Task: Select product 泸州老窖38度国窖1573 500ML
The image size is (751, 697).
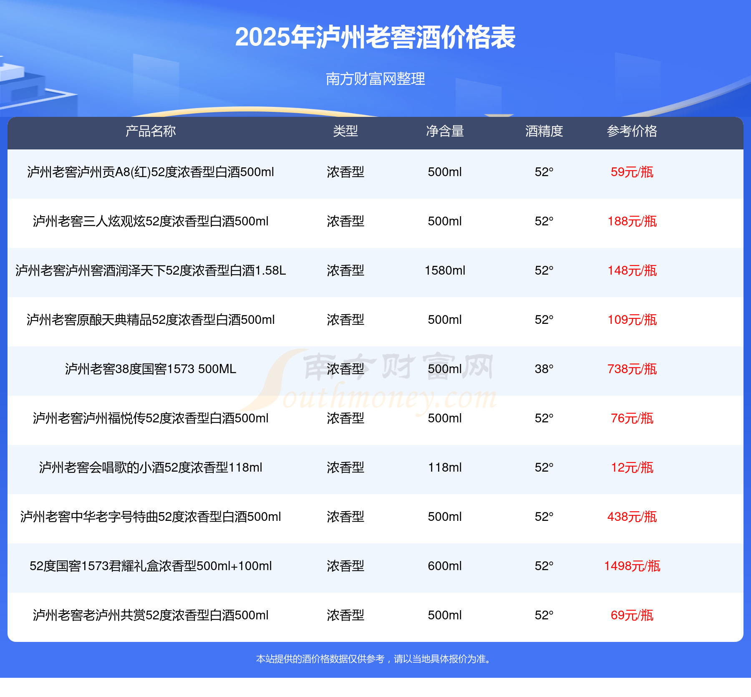Action: (x=151, y=369)
